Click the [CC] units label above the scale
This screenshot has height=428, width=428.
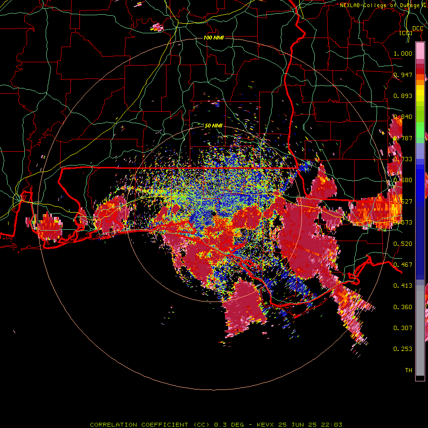click(406, 33)
